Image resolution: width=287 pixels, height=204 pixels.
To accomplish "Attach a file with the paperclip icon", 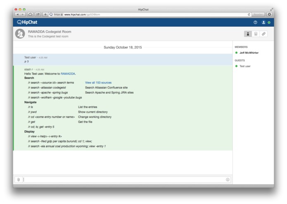I will pos(19,180).
